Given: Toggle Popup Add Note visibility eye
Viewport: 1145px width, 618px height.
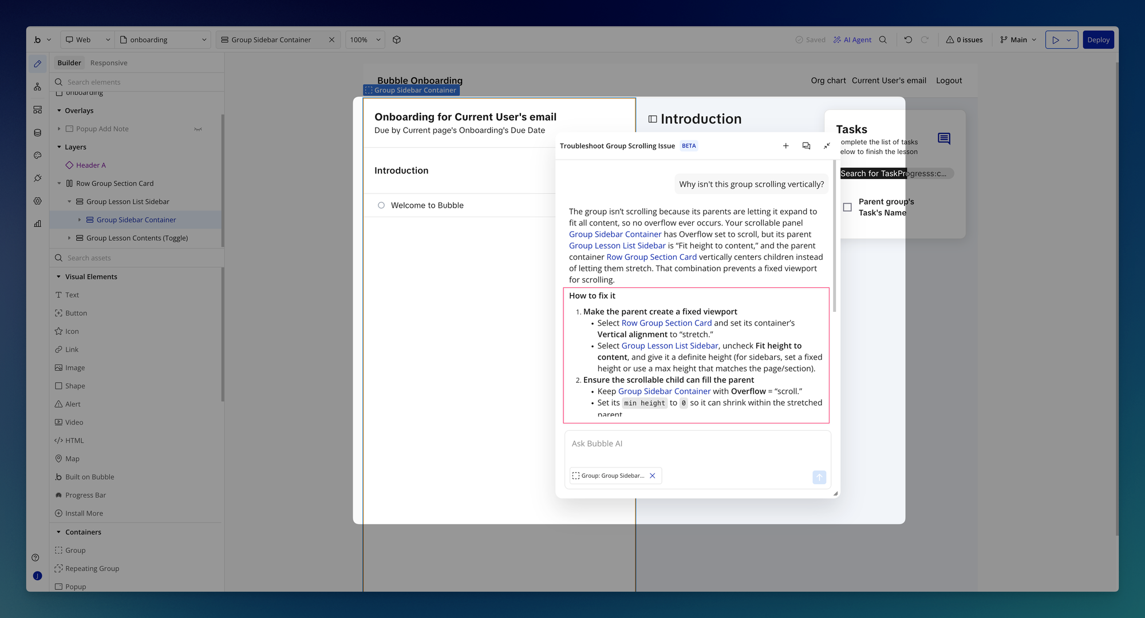Looking at the screenshot, I should tap(198, 129).
